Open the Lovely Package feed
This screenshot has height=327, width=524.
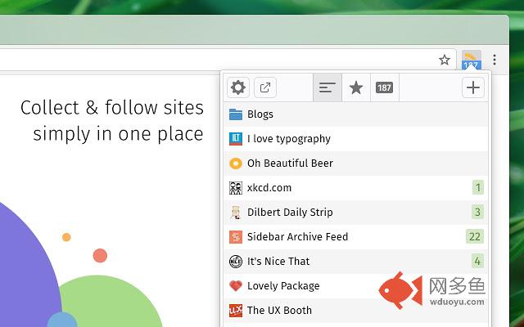click(355, 286)
